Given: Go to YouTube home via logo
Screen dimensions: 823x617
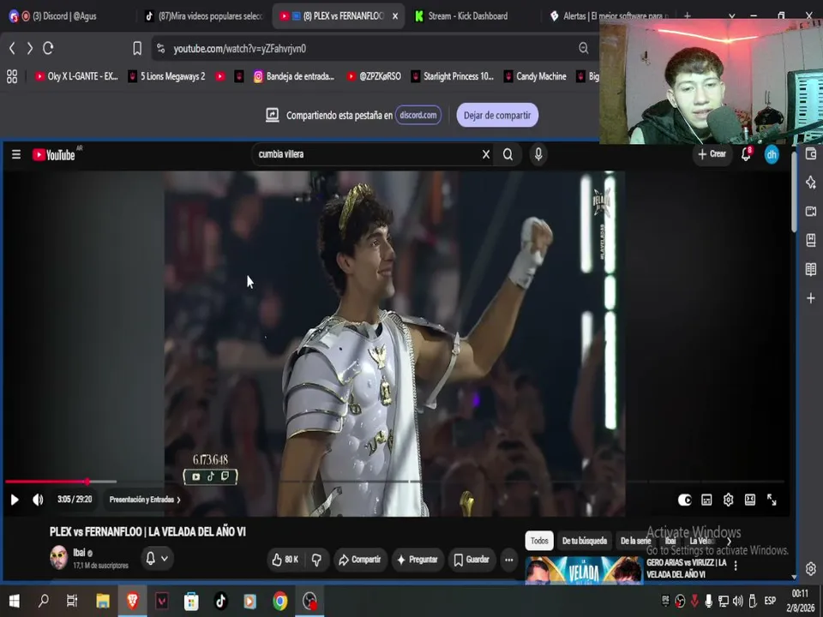Looking at the screenshot, I should click(x=53, y=155).
